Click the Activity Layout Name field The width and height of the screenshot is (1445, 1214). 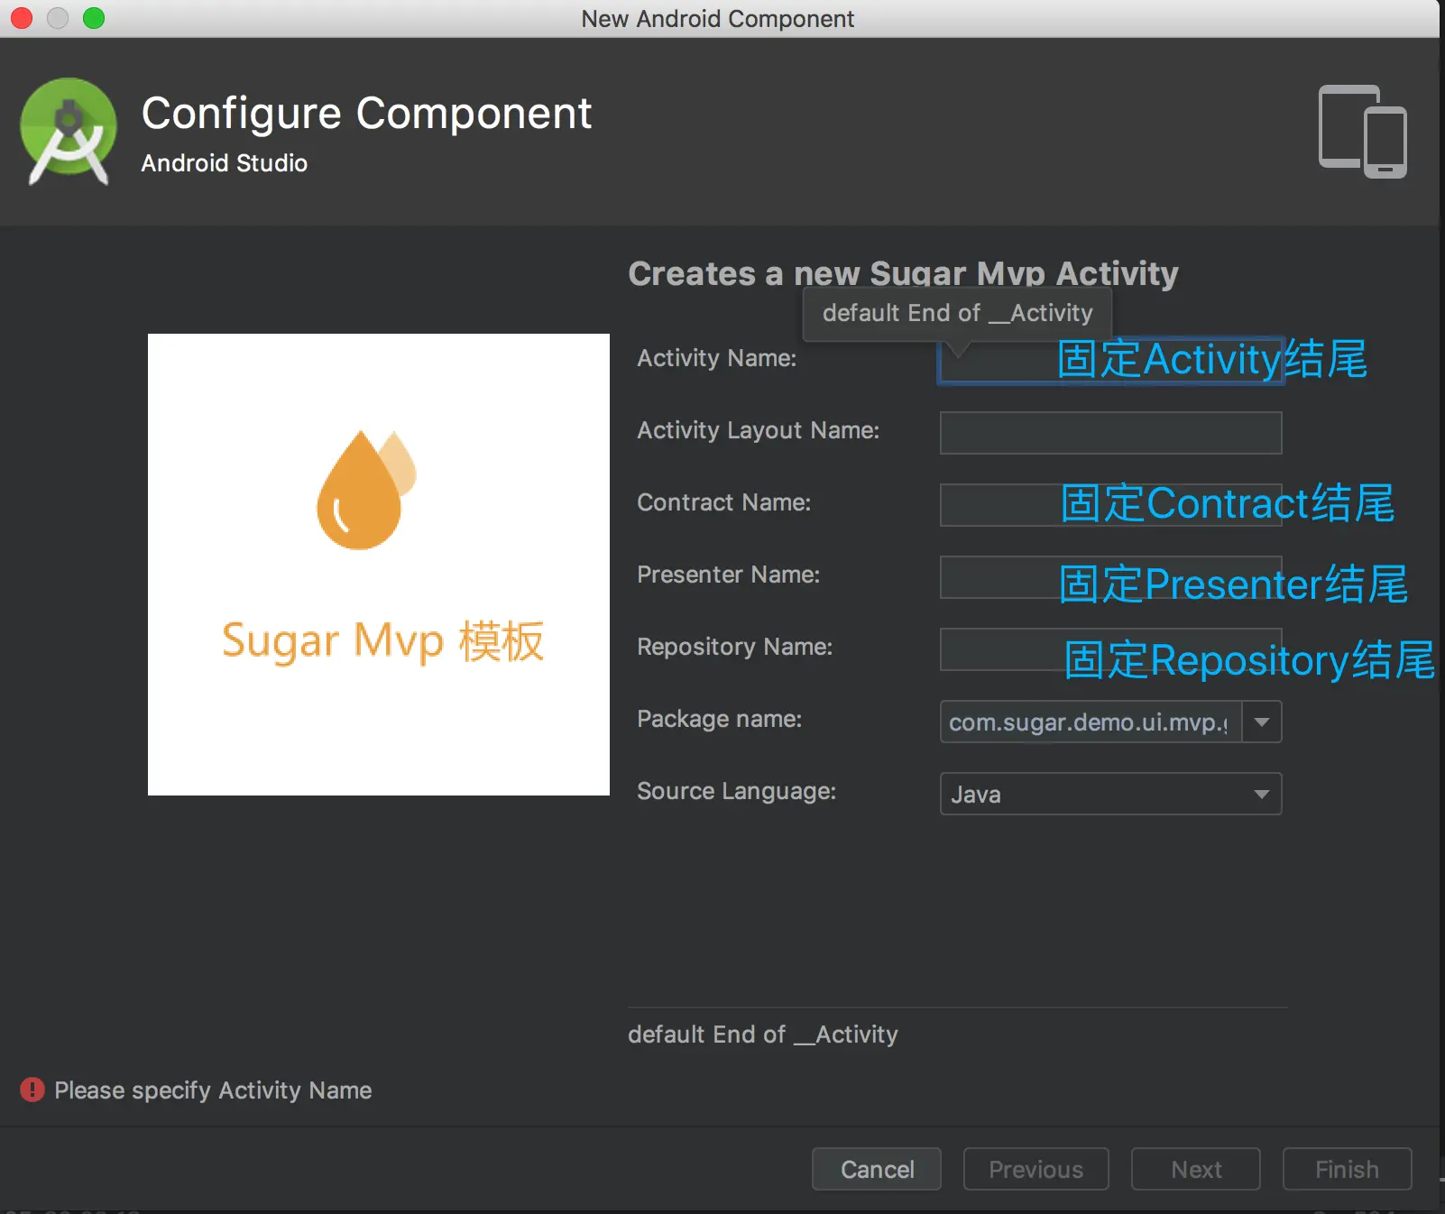tap(1110, 433)
